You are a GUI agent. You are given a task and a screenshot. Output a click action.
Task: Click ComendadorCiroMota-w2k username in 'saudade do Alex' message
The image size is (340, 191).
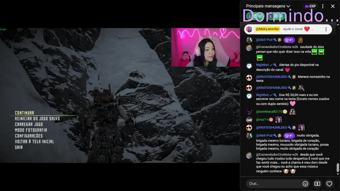pyautogui.click(x=277, y=47)
